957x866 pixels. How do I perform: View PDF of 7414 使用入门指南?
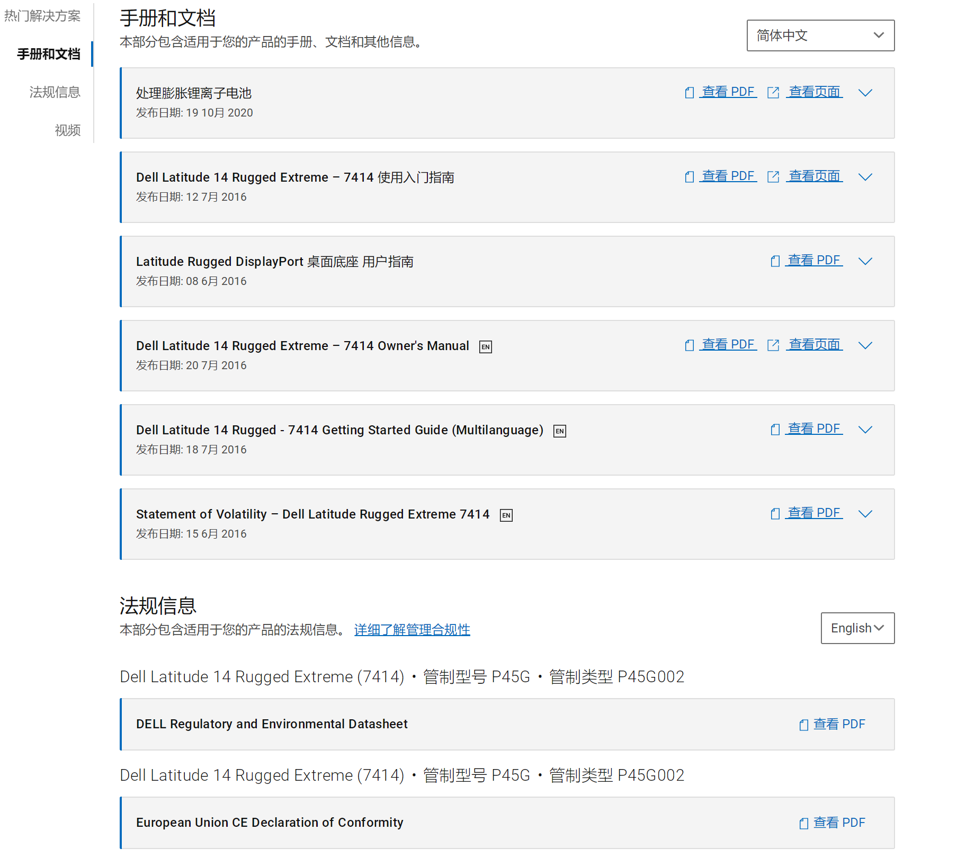click(x=728, y=176)
